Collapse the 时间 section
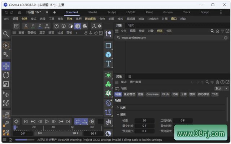This screenshot has width=231, height=144. click(118, 114)
